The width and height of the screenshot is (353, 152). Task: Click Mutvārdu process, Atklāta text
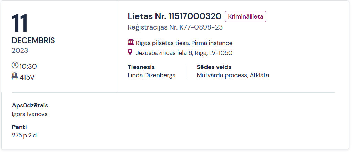click(x=233, y=75)
